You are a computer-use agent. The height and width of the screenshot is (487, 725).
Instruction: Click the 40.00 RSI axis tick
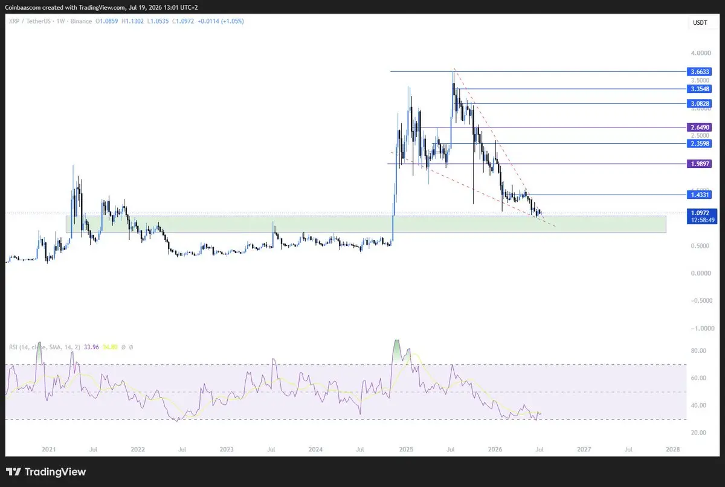698,405
